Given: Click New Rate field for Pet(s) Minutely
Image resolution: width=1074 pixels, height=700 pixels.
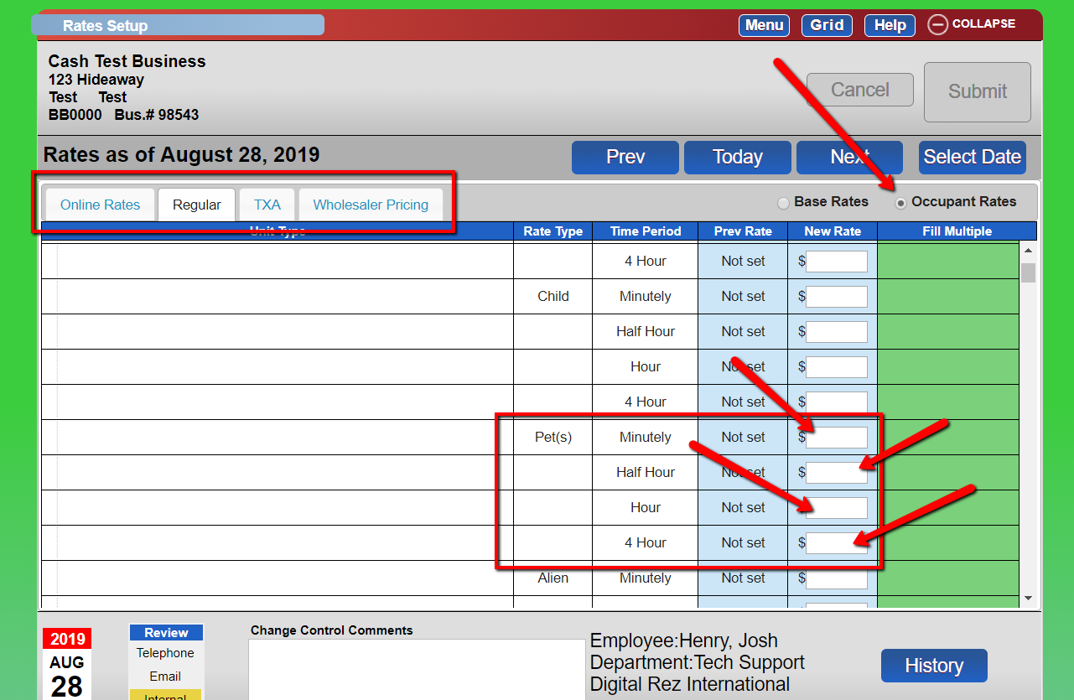Looking at the screenshot, I should (837, 438).
